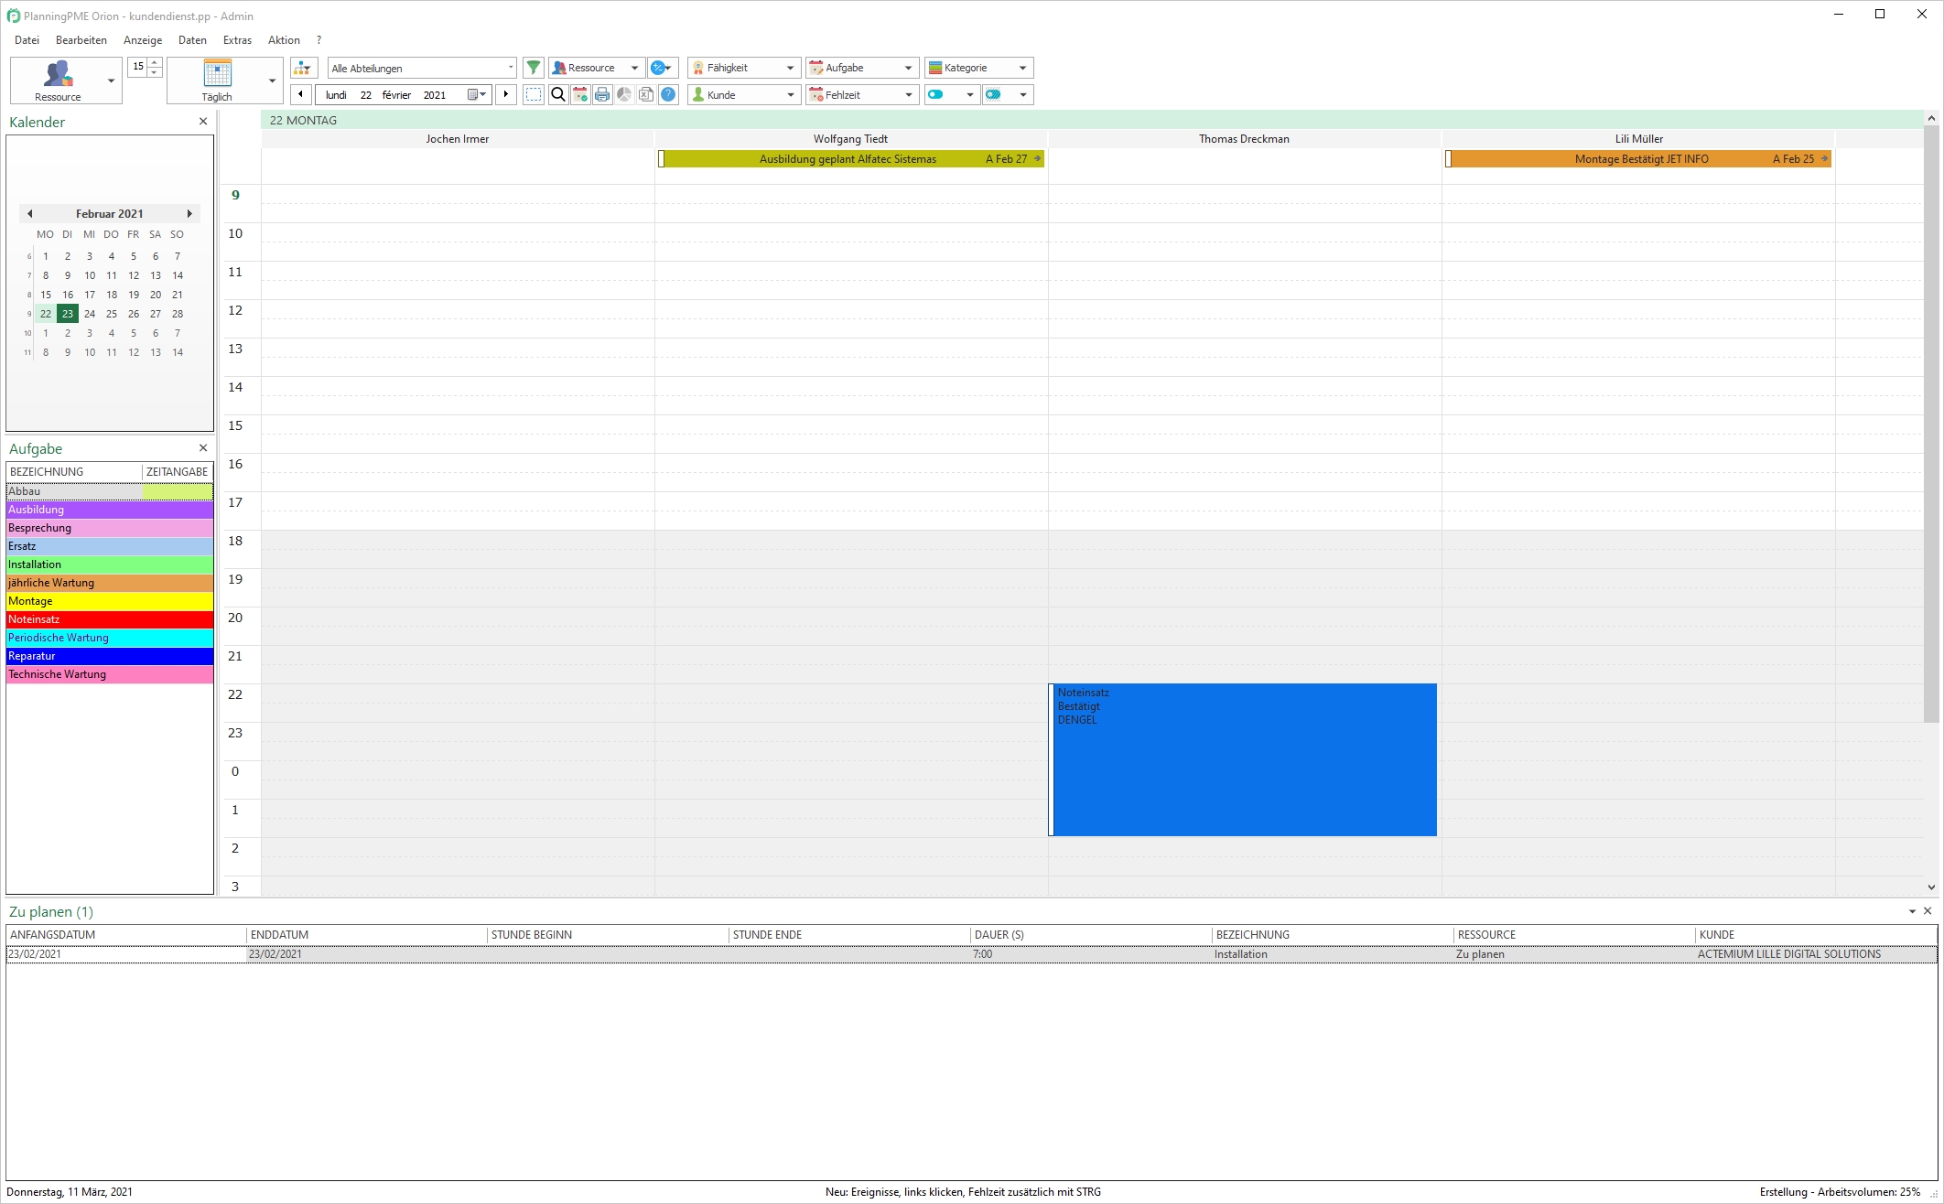
Task: Click the striped toggle switch filter
Action: (994, 94)
